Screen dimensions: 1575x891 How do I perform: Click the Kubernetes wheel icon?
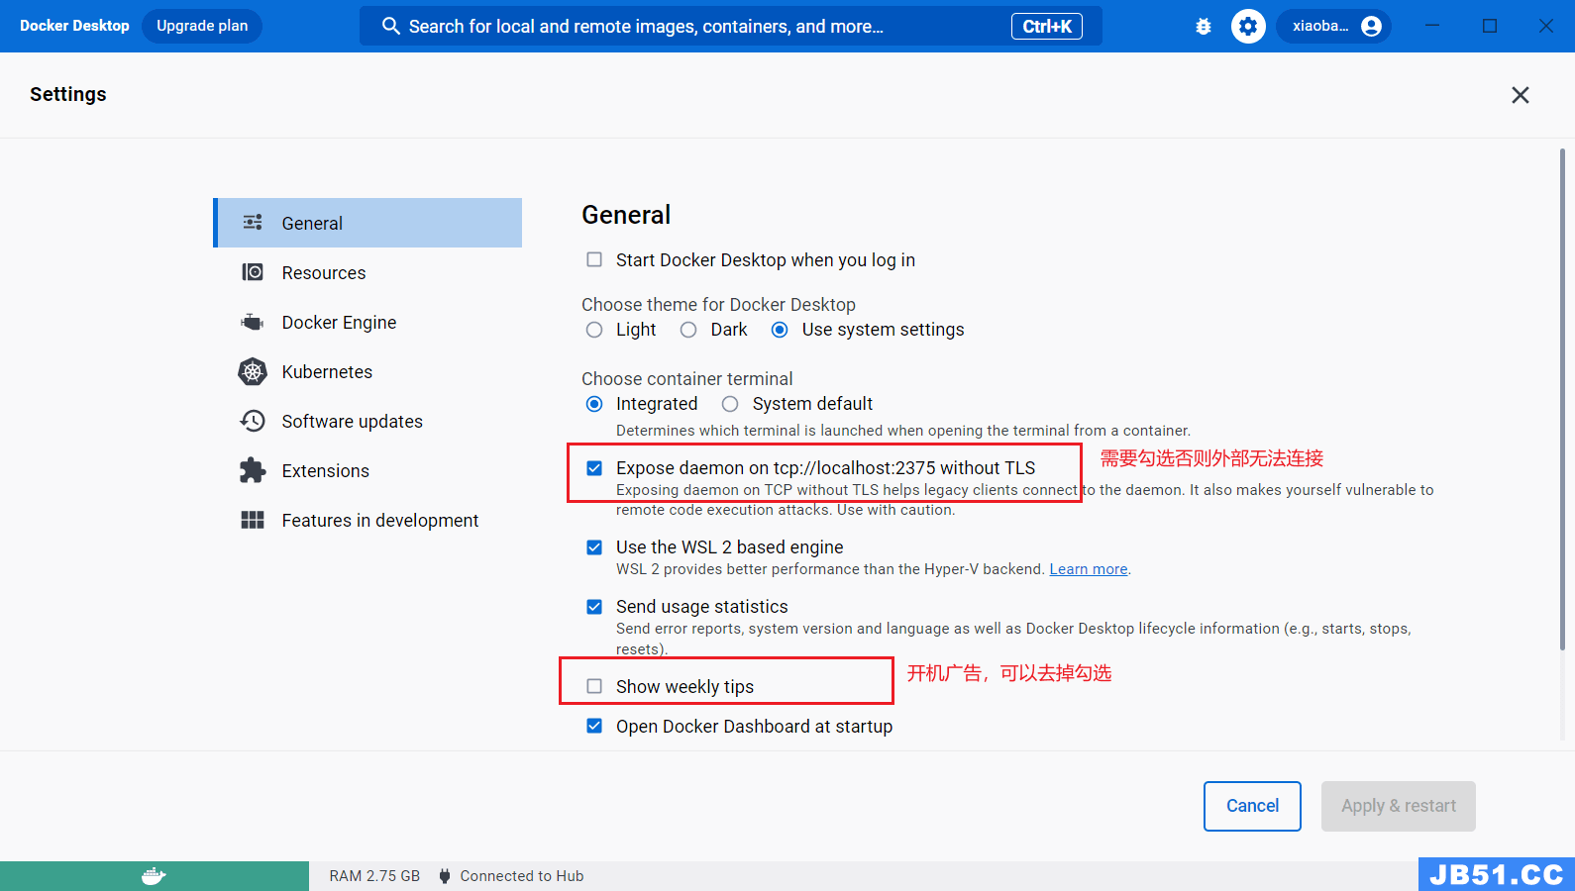[253, 371]
